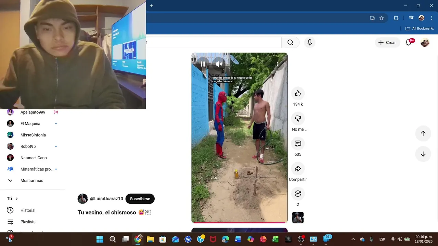Go to previous short with up arrow
Screen dimensions: 438x246
coord(423,134)
